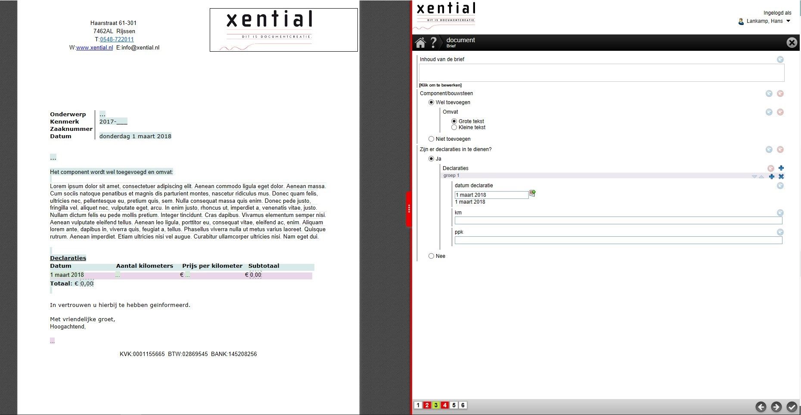Click the phone number link 0548-722011
This screenshot has height=415, width=801.
point(117,40)
